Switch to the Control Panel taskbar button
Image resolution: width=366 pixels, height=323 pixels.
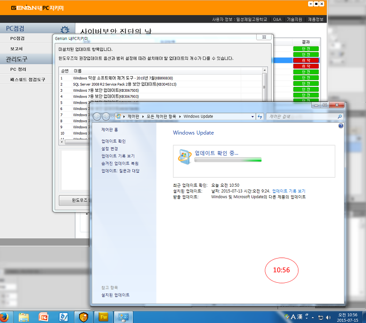pos(123,317)
